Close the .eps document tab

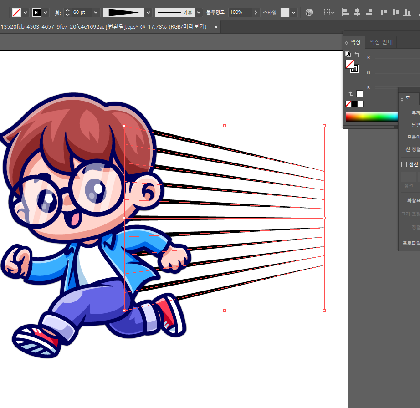(x=215, y=27)
